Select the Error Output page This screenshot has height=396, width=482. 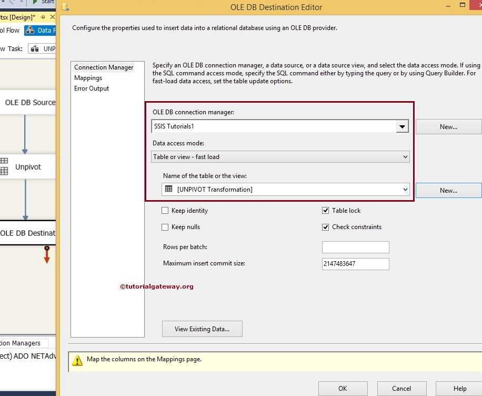tap(92, 88)
